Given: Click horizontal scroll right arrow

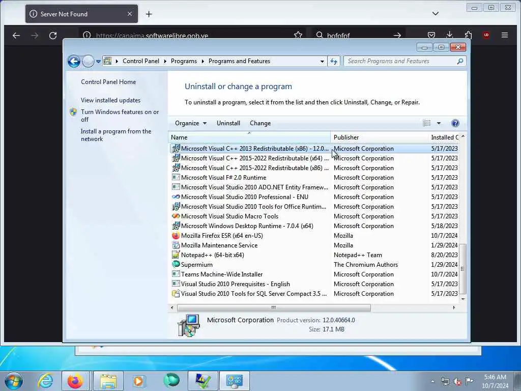Looking at the screenshot, I should [x=454, y=308].
